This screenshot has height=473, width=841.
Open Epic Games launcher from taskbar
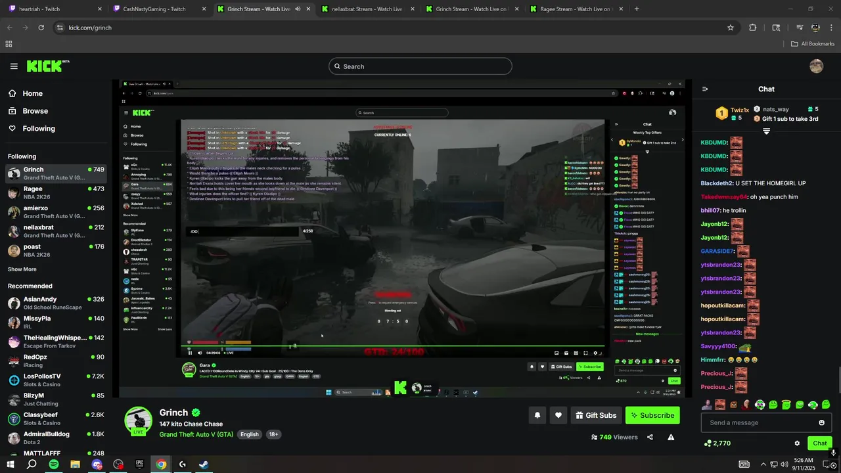(139, 464)
